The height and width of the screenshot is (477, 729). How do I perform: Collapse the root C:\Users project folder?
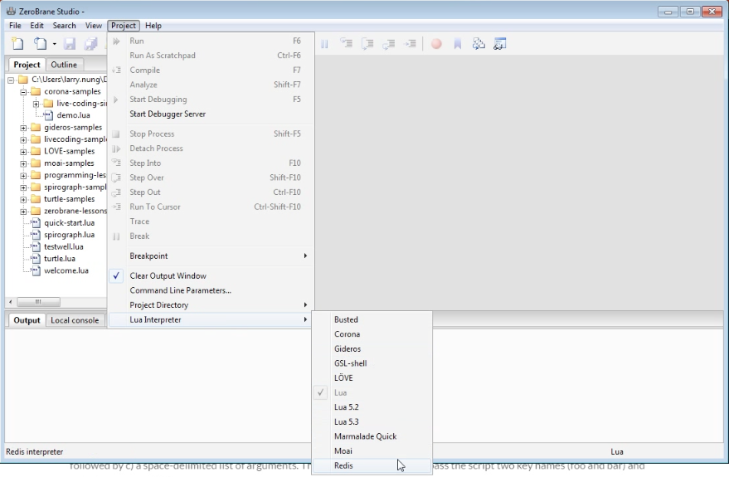click(11, 80)
